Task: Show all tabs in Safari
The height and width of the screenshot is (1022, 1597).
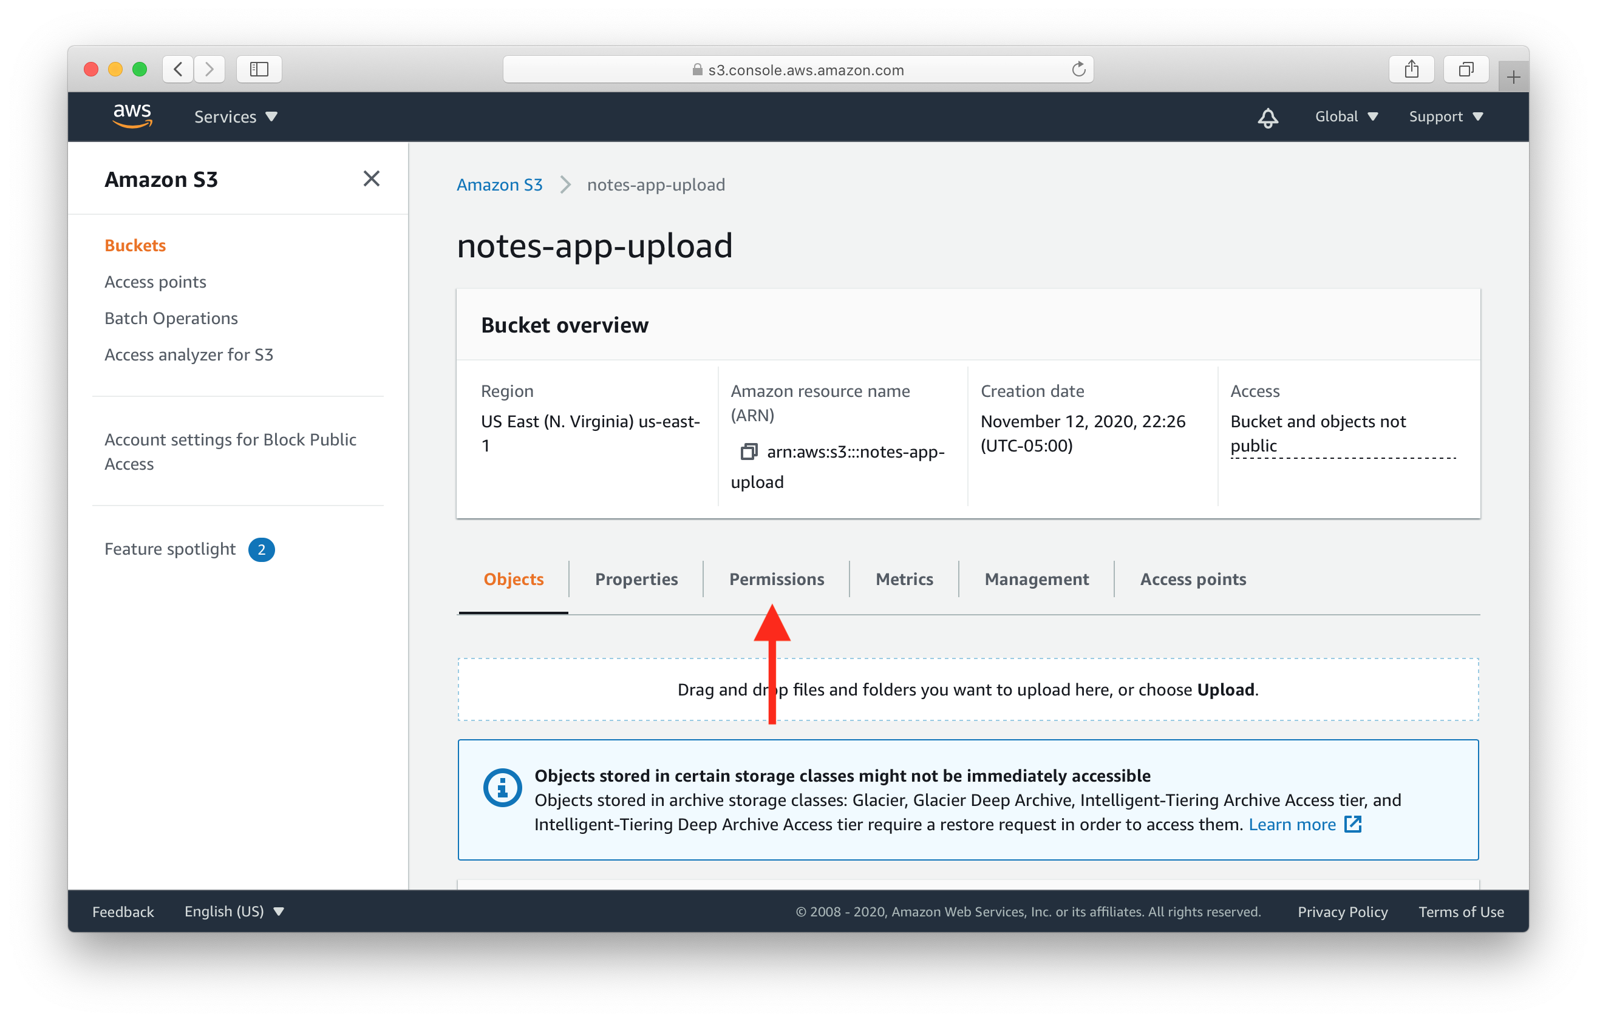Action: [x=1465, y=69]
